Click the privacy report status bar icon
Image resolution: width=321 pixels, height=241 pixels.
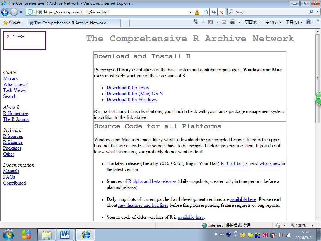point(278,225)
